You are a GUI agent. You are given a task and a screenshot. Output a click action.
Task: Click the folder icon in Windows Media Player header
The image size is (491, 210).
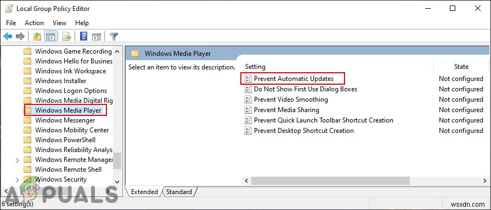coord(135,54)
